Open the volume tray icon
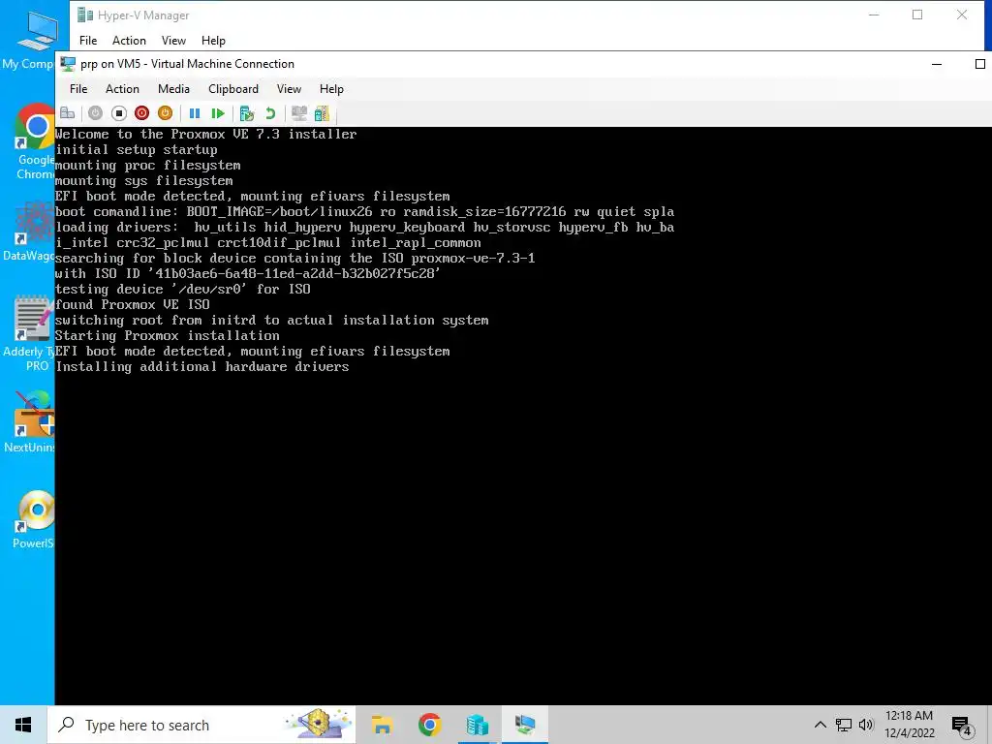Screen dimensions: 992x744 (x=866, y=725)
